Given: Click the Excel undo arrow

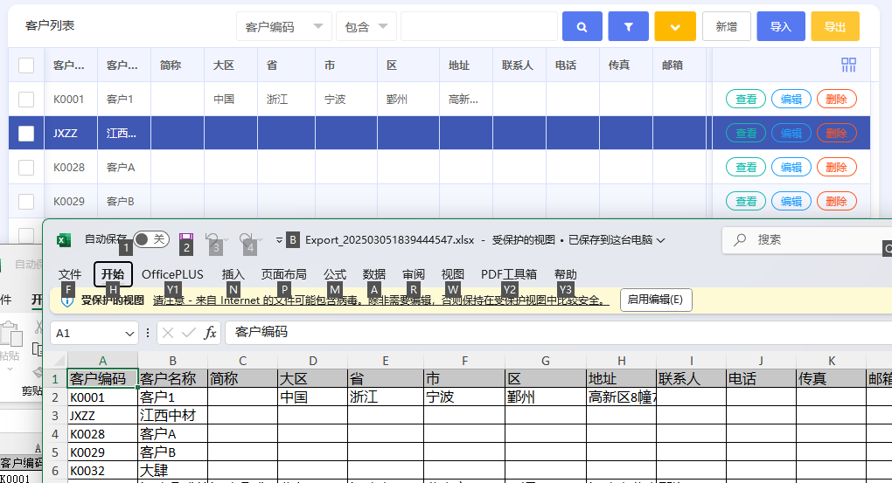Looking at the screenshot, I should [213, 238].
